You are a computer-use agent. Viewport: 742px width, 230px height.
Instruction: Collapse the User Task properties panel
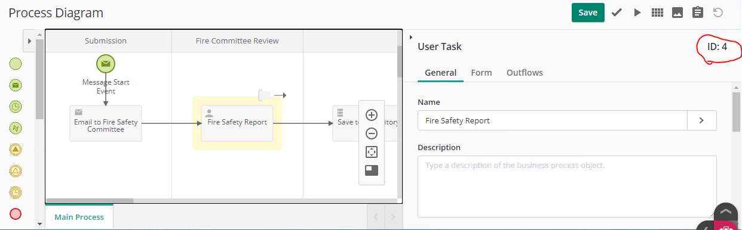(411, 38)
